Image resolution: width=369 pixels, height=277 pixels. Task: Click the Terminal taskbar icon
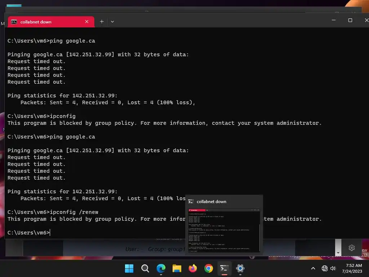(224, 268)
